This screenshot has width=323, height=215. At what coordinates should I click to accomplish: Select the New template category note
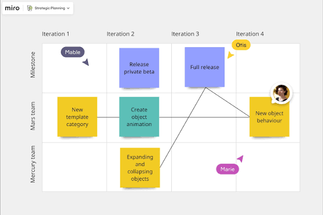coord(77,117)
